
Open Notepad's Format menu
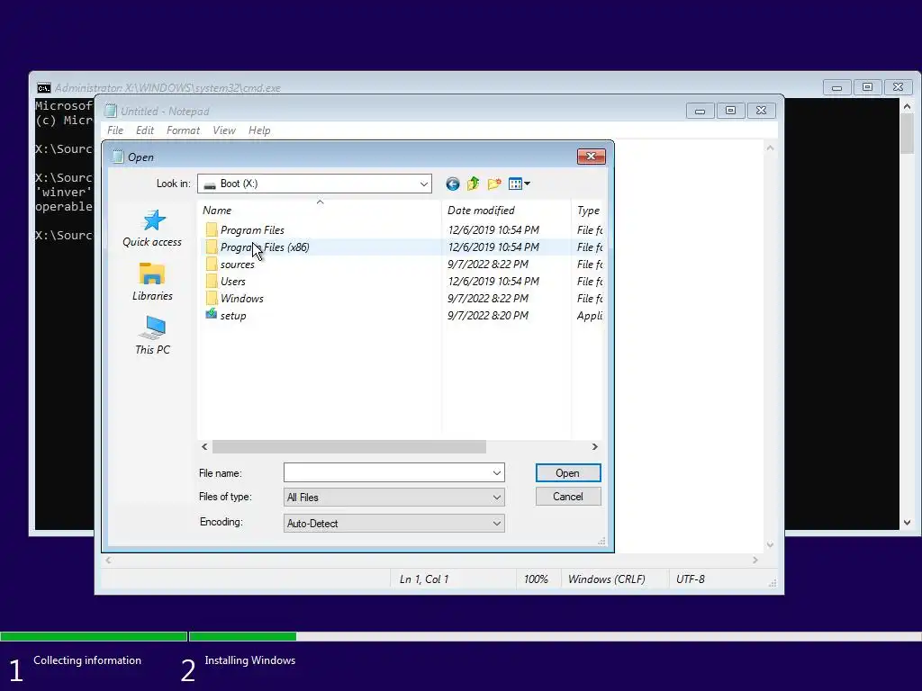[183, 130]
